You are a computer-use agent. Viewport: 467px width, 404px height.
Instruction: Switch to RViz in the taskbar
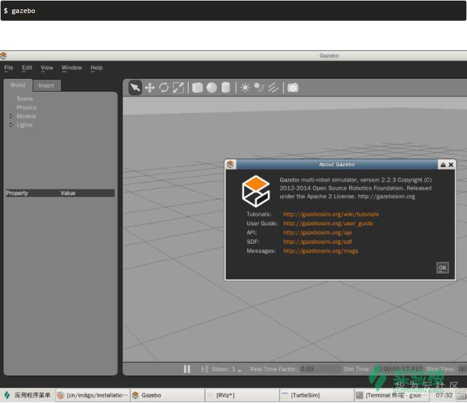242,395
